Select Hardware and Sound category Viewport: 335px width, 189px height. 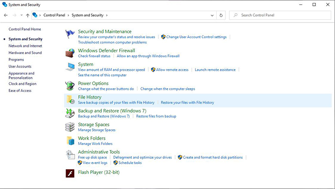click(x=25, y=53)
